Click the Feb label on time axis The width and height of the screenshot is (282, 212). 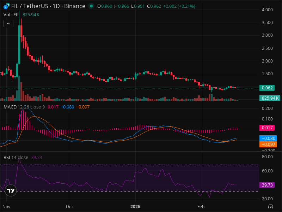point(201,207)
